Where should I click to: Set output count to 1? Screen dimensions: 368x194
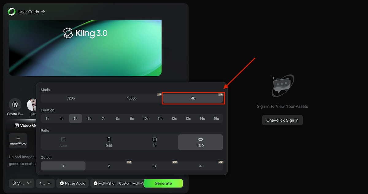[x=63, y=166]
